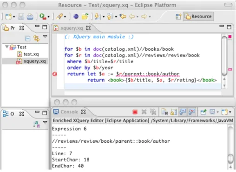
Task: Close the O outline view
Action: (21, 114)
